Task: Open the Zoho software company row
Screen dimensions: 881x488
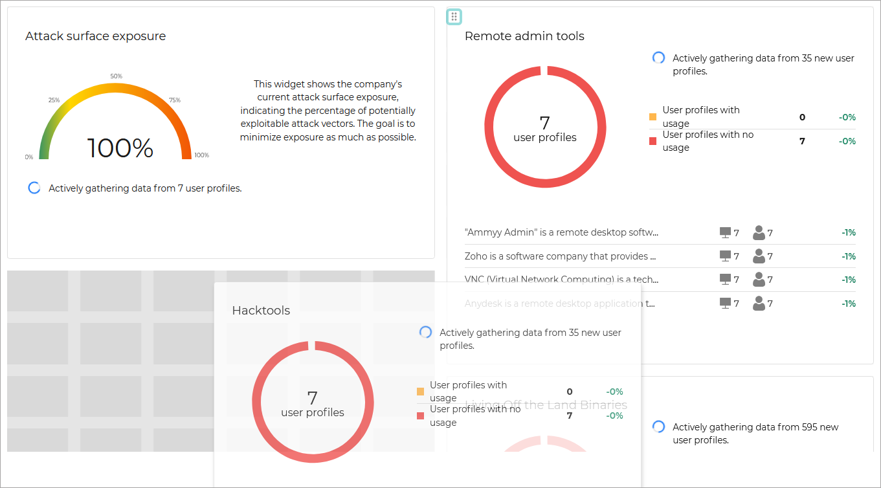Action: [x=660, y=256]
